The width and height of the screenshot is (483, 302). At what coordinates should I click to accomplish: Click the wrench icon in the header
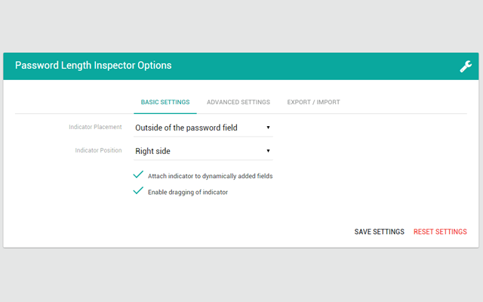(x=466, y=66)
